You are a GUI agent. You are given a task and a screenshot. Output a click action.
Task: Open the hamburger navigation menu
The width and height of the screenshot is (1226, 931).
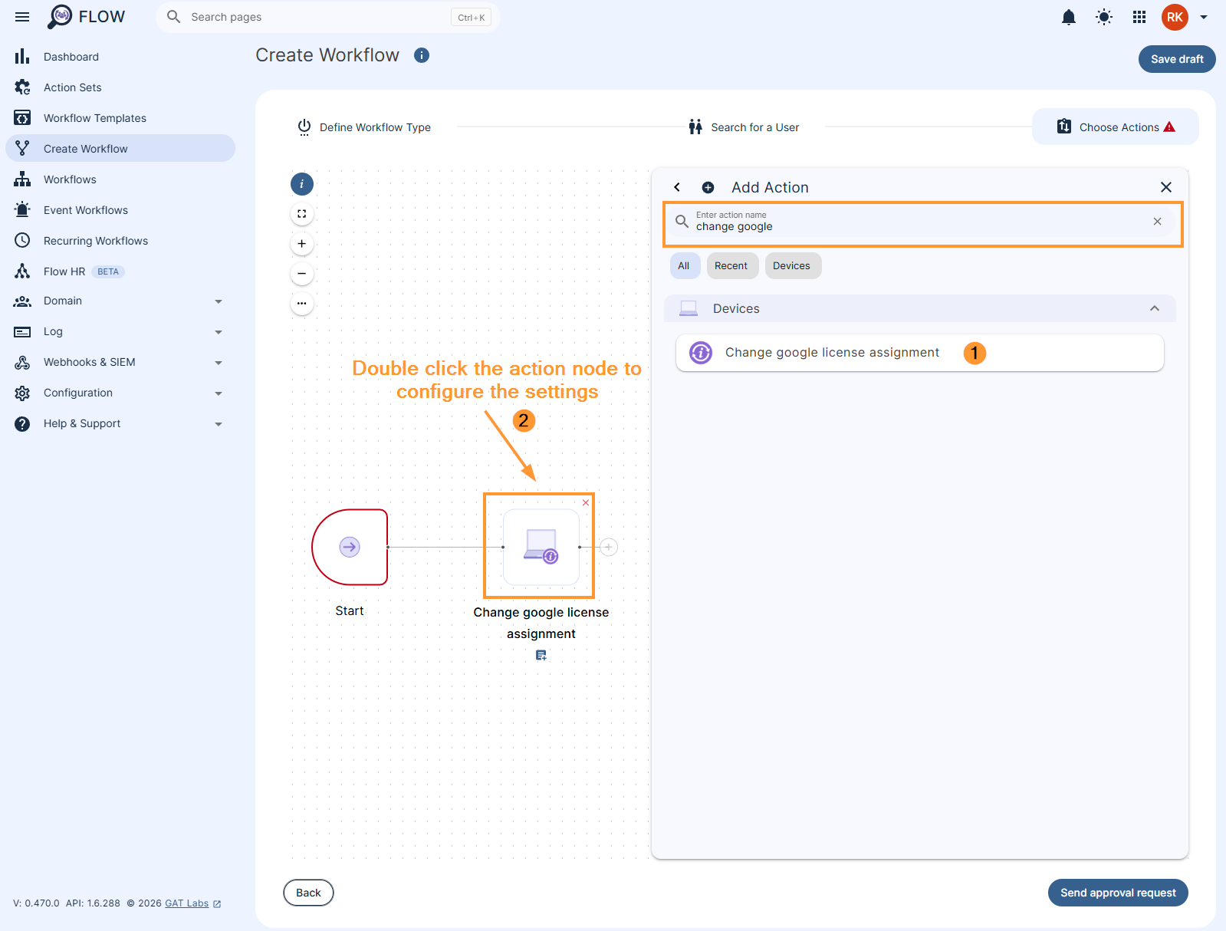[x=22, y=17]
